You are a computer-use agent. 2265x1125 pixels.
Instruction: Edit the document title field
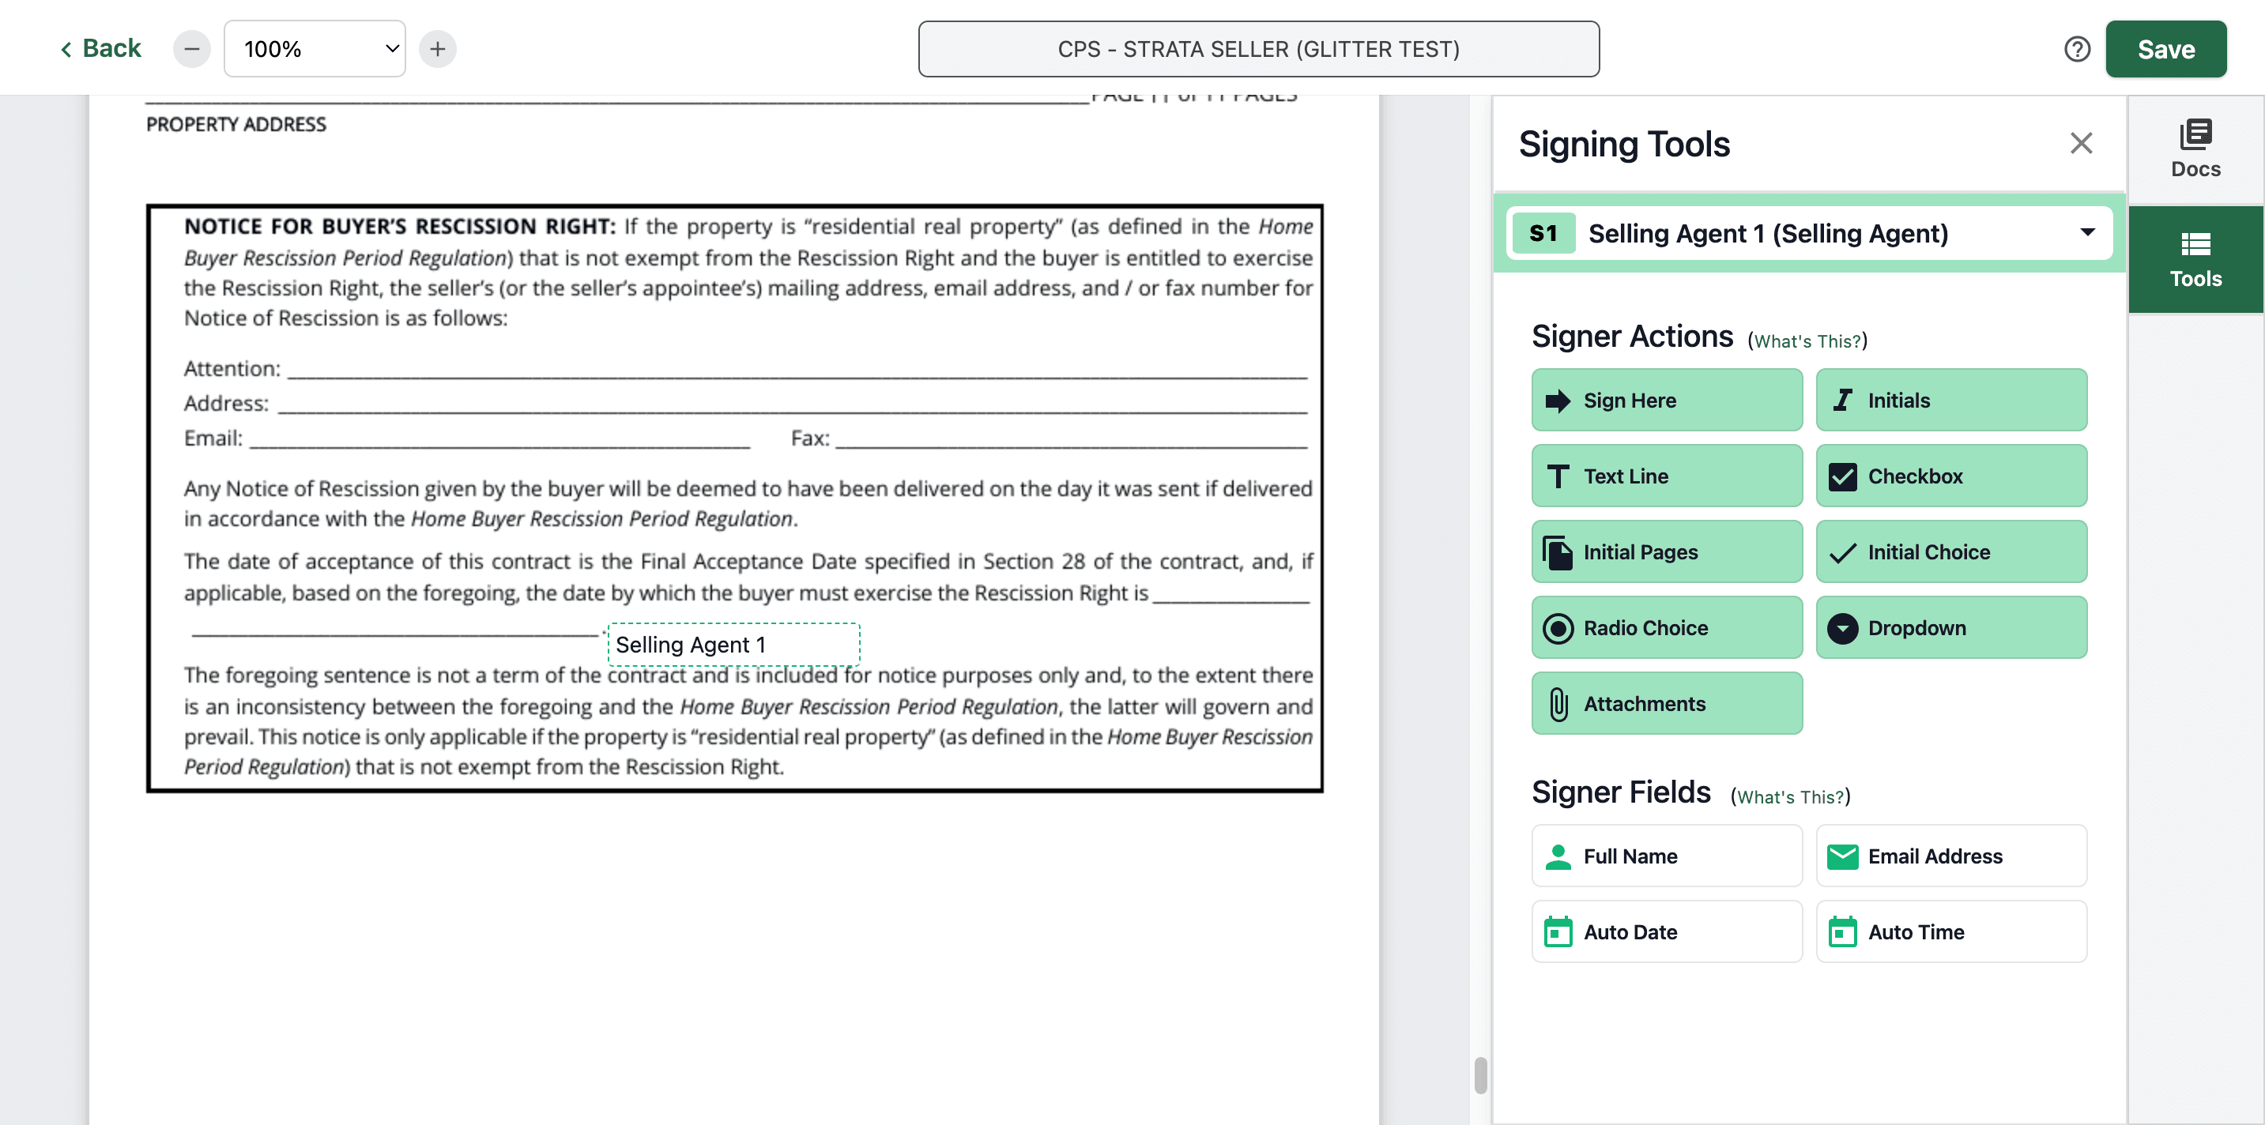pos(1258,48)
